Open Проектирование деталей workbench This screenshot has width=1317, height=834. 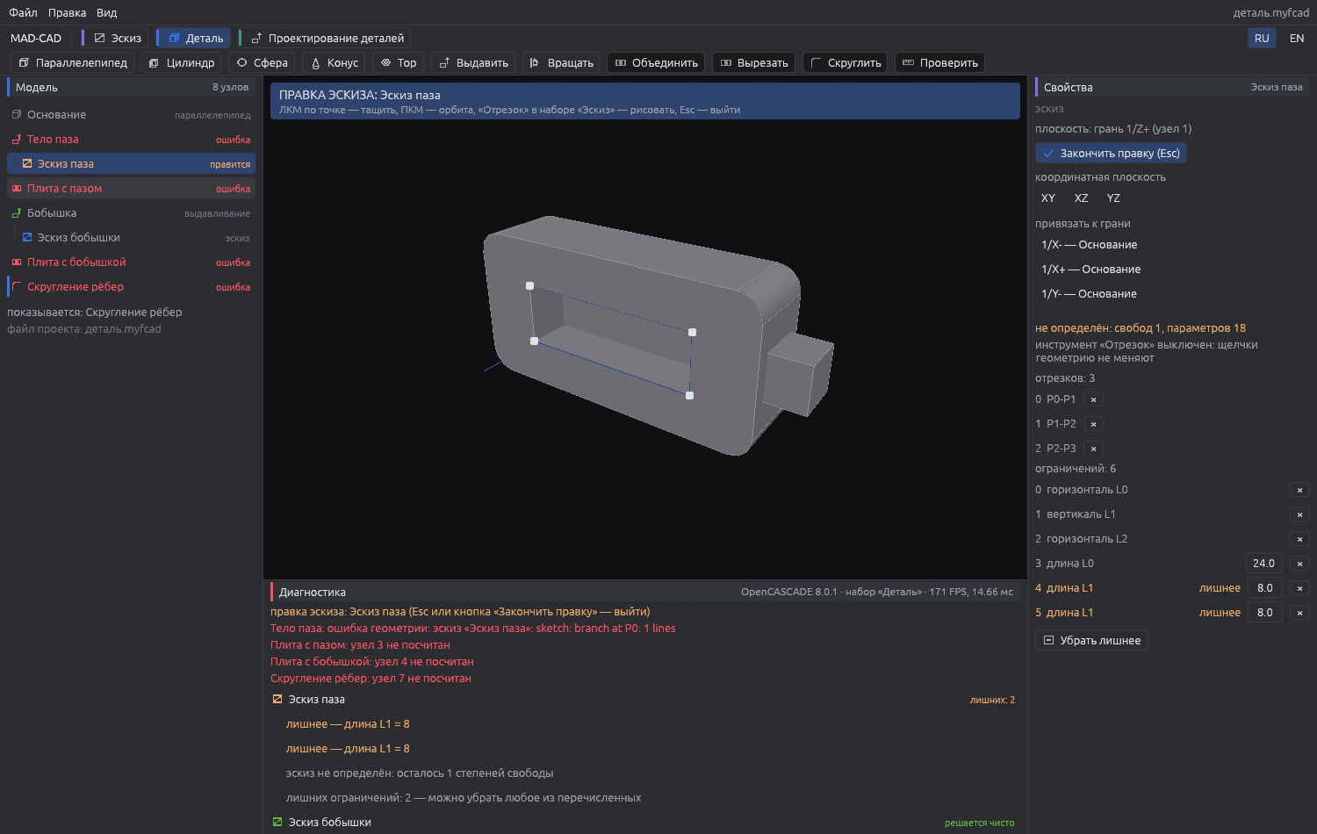point(327,38)
